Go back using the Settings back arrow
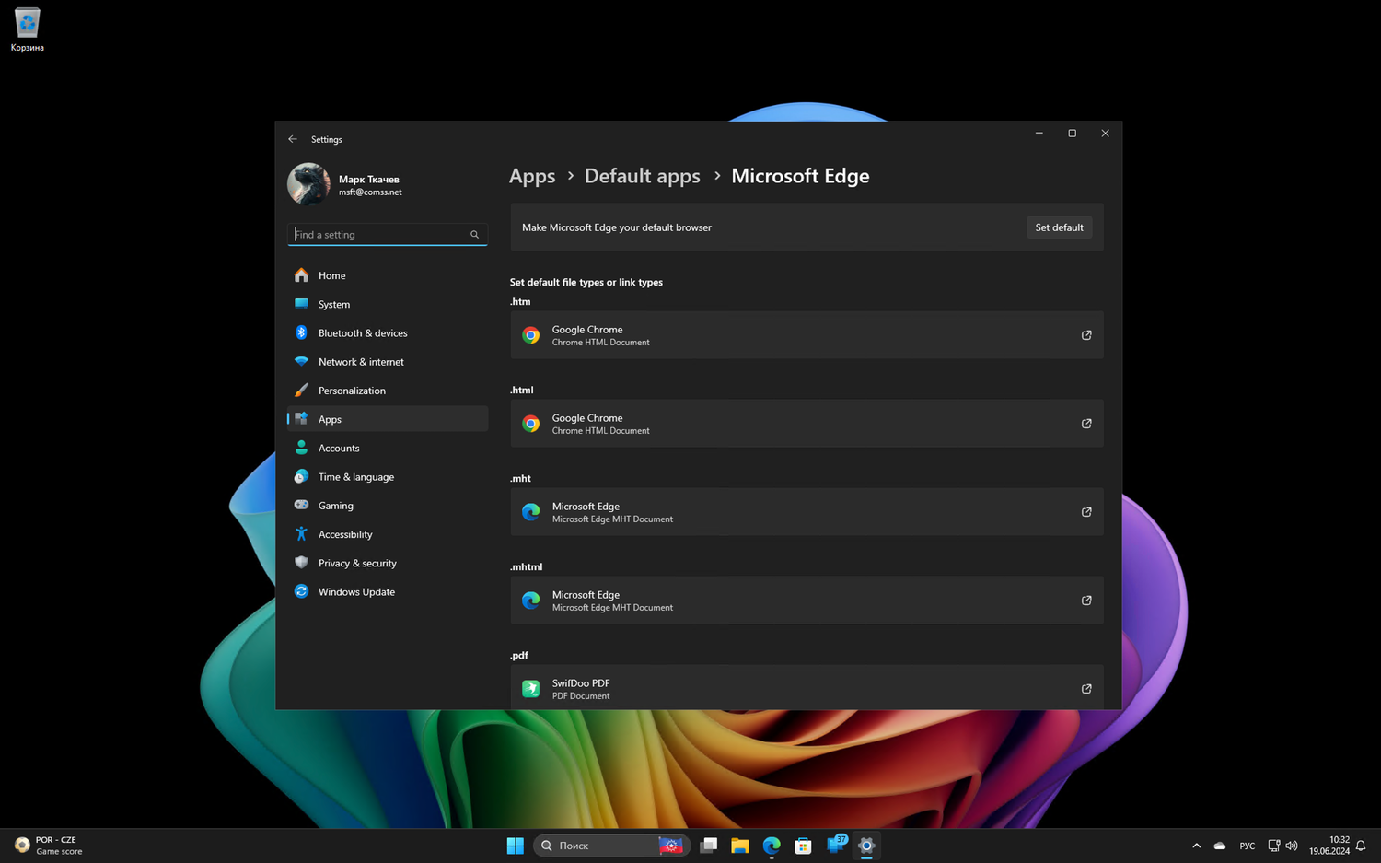Screen dimensions: 1381x863 coord(293,139)
